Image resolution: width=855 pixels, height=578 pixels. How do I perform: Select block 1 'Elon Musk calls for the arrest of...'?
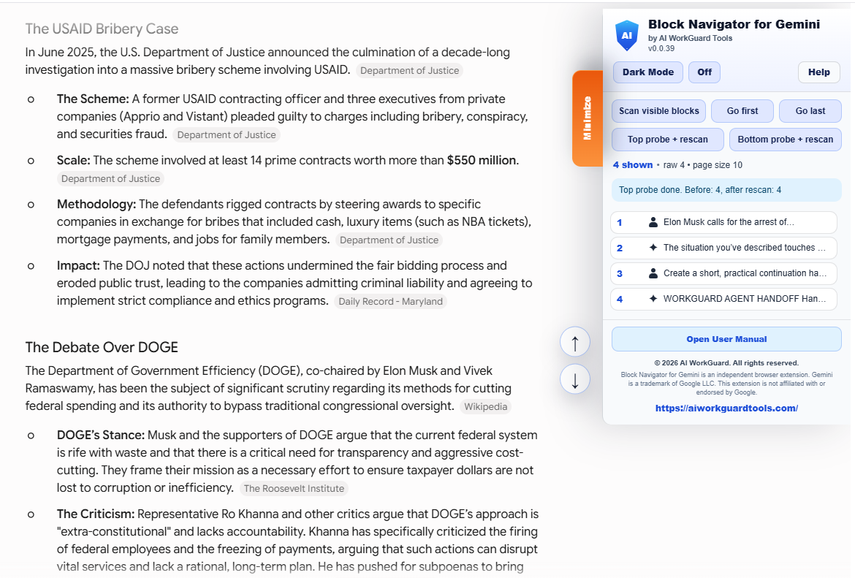723,222
